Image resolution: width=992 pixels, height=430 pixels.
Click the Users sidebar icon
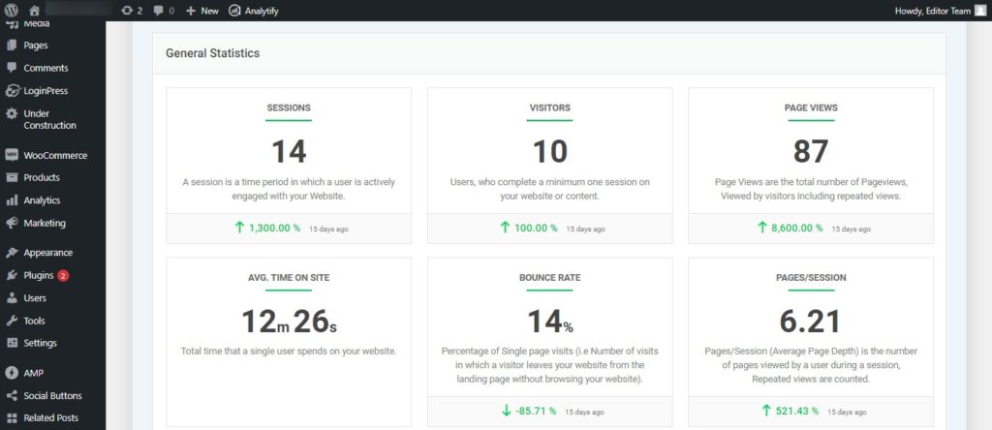[12, 298]
